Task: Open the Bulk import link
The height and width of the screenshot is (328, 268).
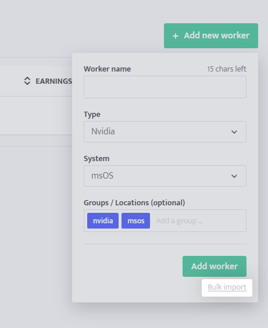Action: point(227,287)
